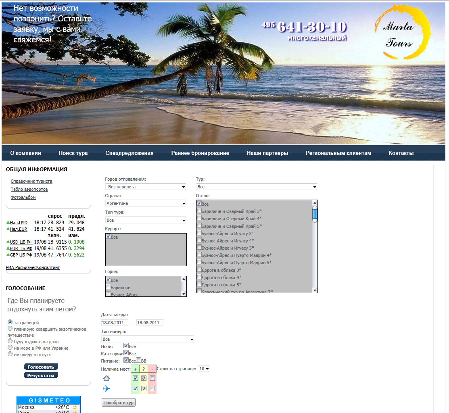Click green arrow next to Нал.USD rate
Image resolution: width=449 pixels, height=413 pixels.
point(8,222)
